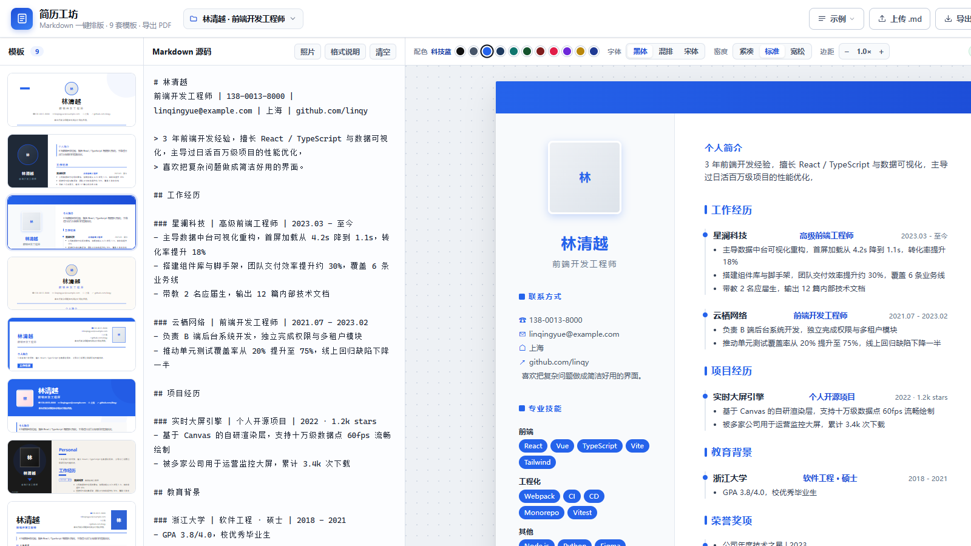
Task: Switch font to 混排
Action: point(666,52)
